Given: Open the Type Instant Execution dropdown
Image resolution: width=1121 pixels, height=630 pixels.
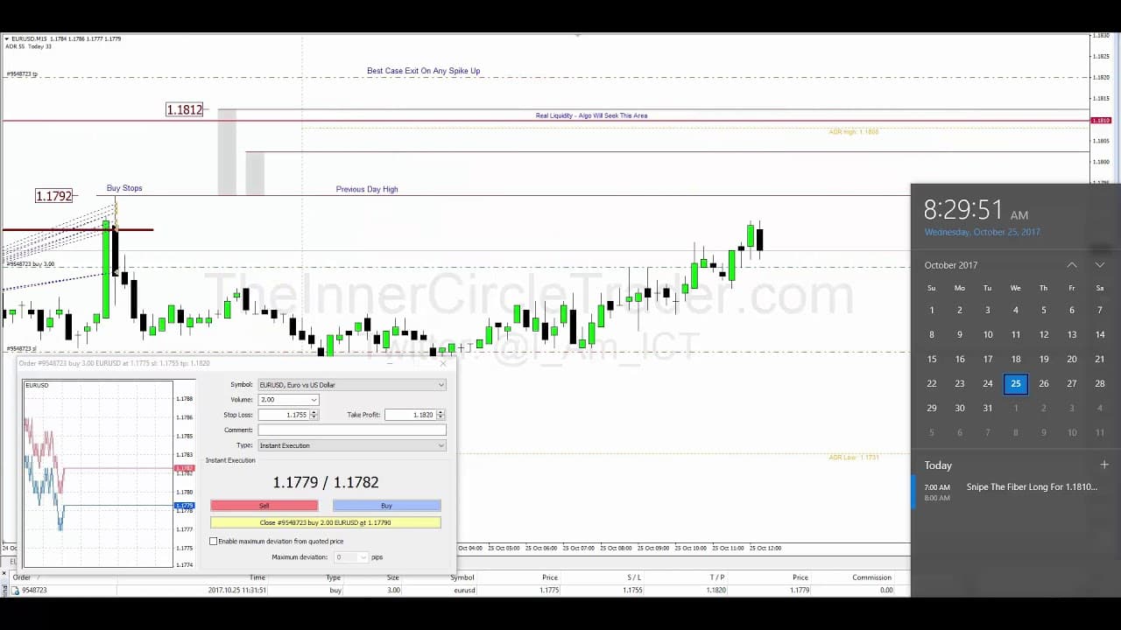Looking at the screenshot, I should click(351, 445).
